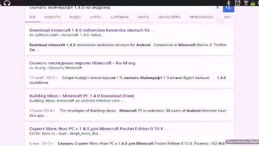Click 0x10c-zone.ru › load breadcrumb

tap(65, 133)
